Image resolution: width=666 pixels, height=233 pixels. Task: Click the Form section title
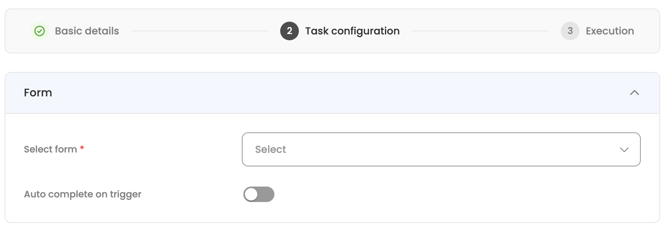click(38, 93)
